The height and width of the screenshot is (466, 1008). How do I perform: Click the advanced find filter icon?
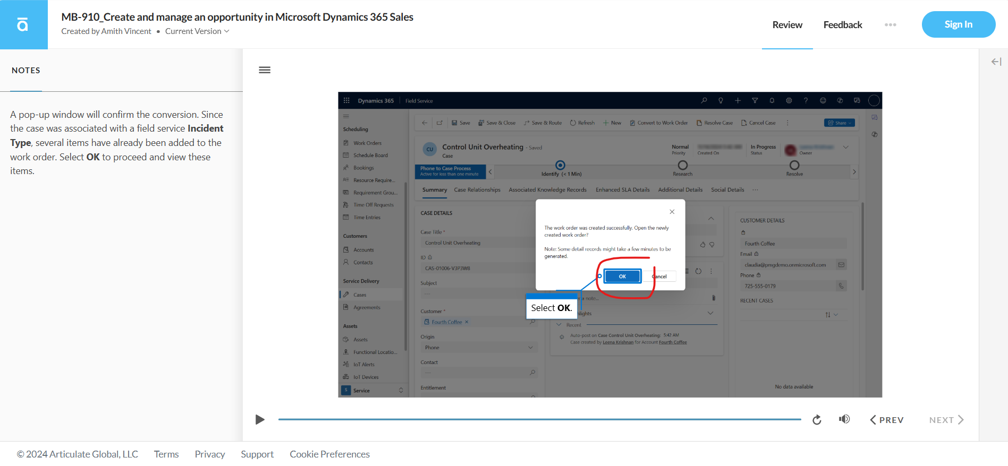click(x=755, y=100)
